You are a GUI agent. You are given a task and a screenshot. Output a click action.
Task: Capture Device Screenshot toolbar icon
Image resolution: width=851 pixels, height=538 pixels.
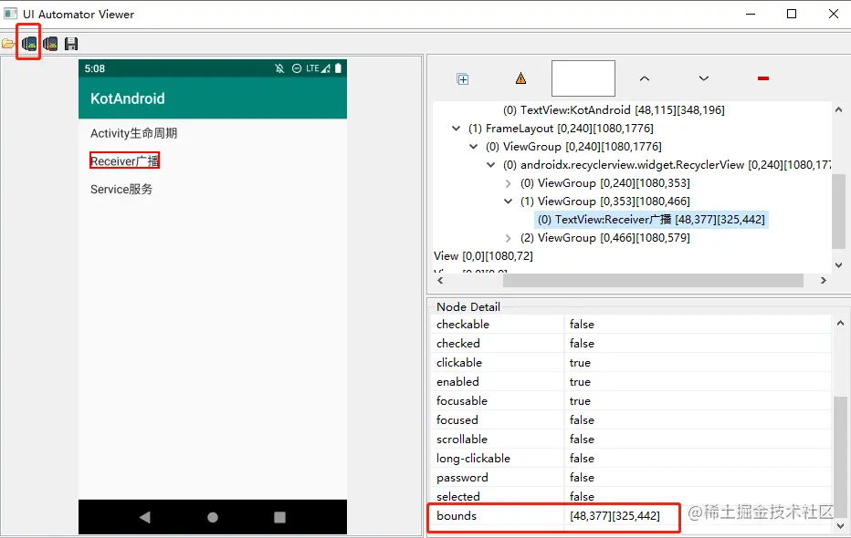29,44
